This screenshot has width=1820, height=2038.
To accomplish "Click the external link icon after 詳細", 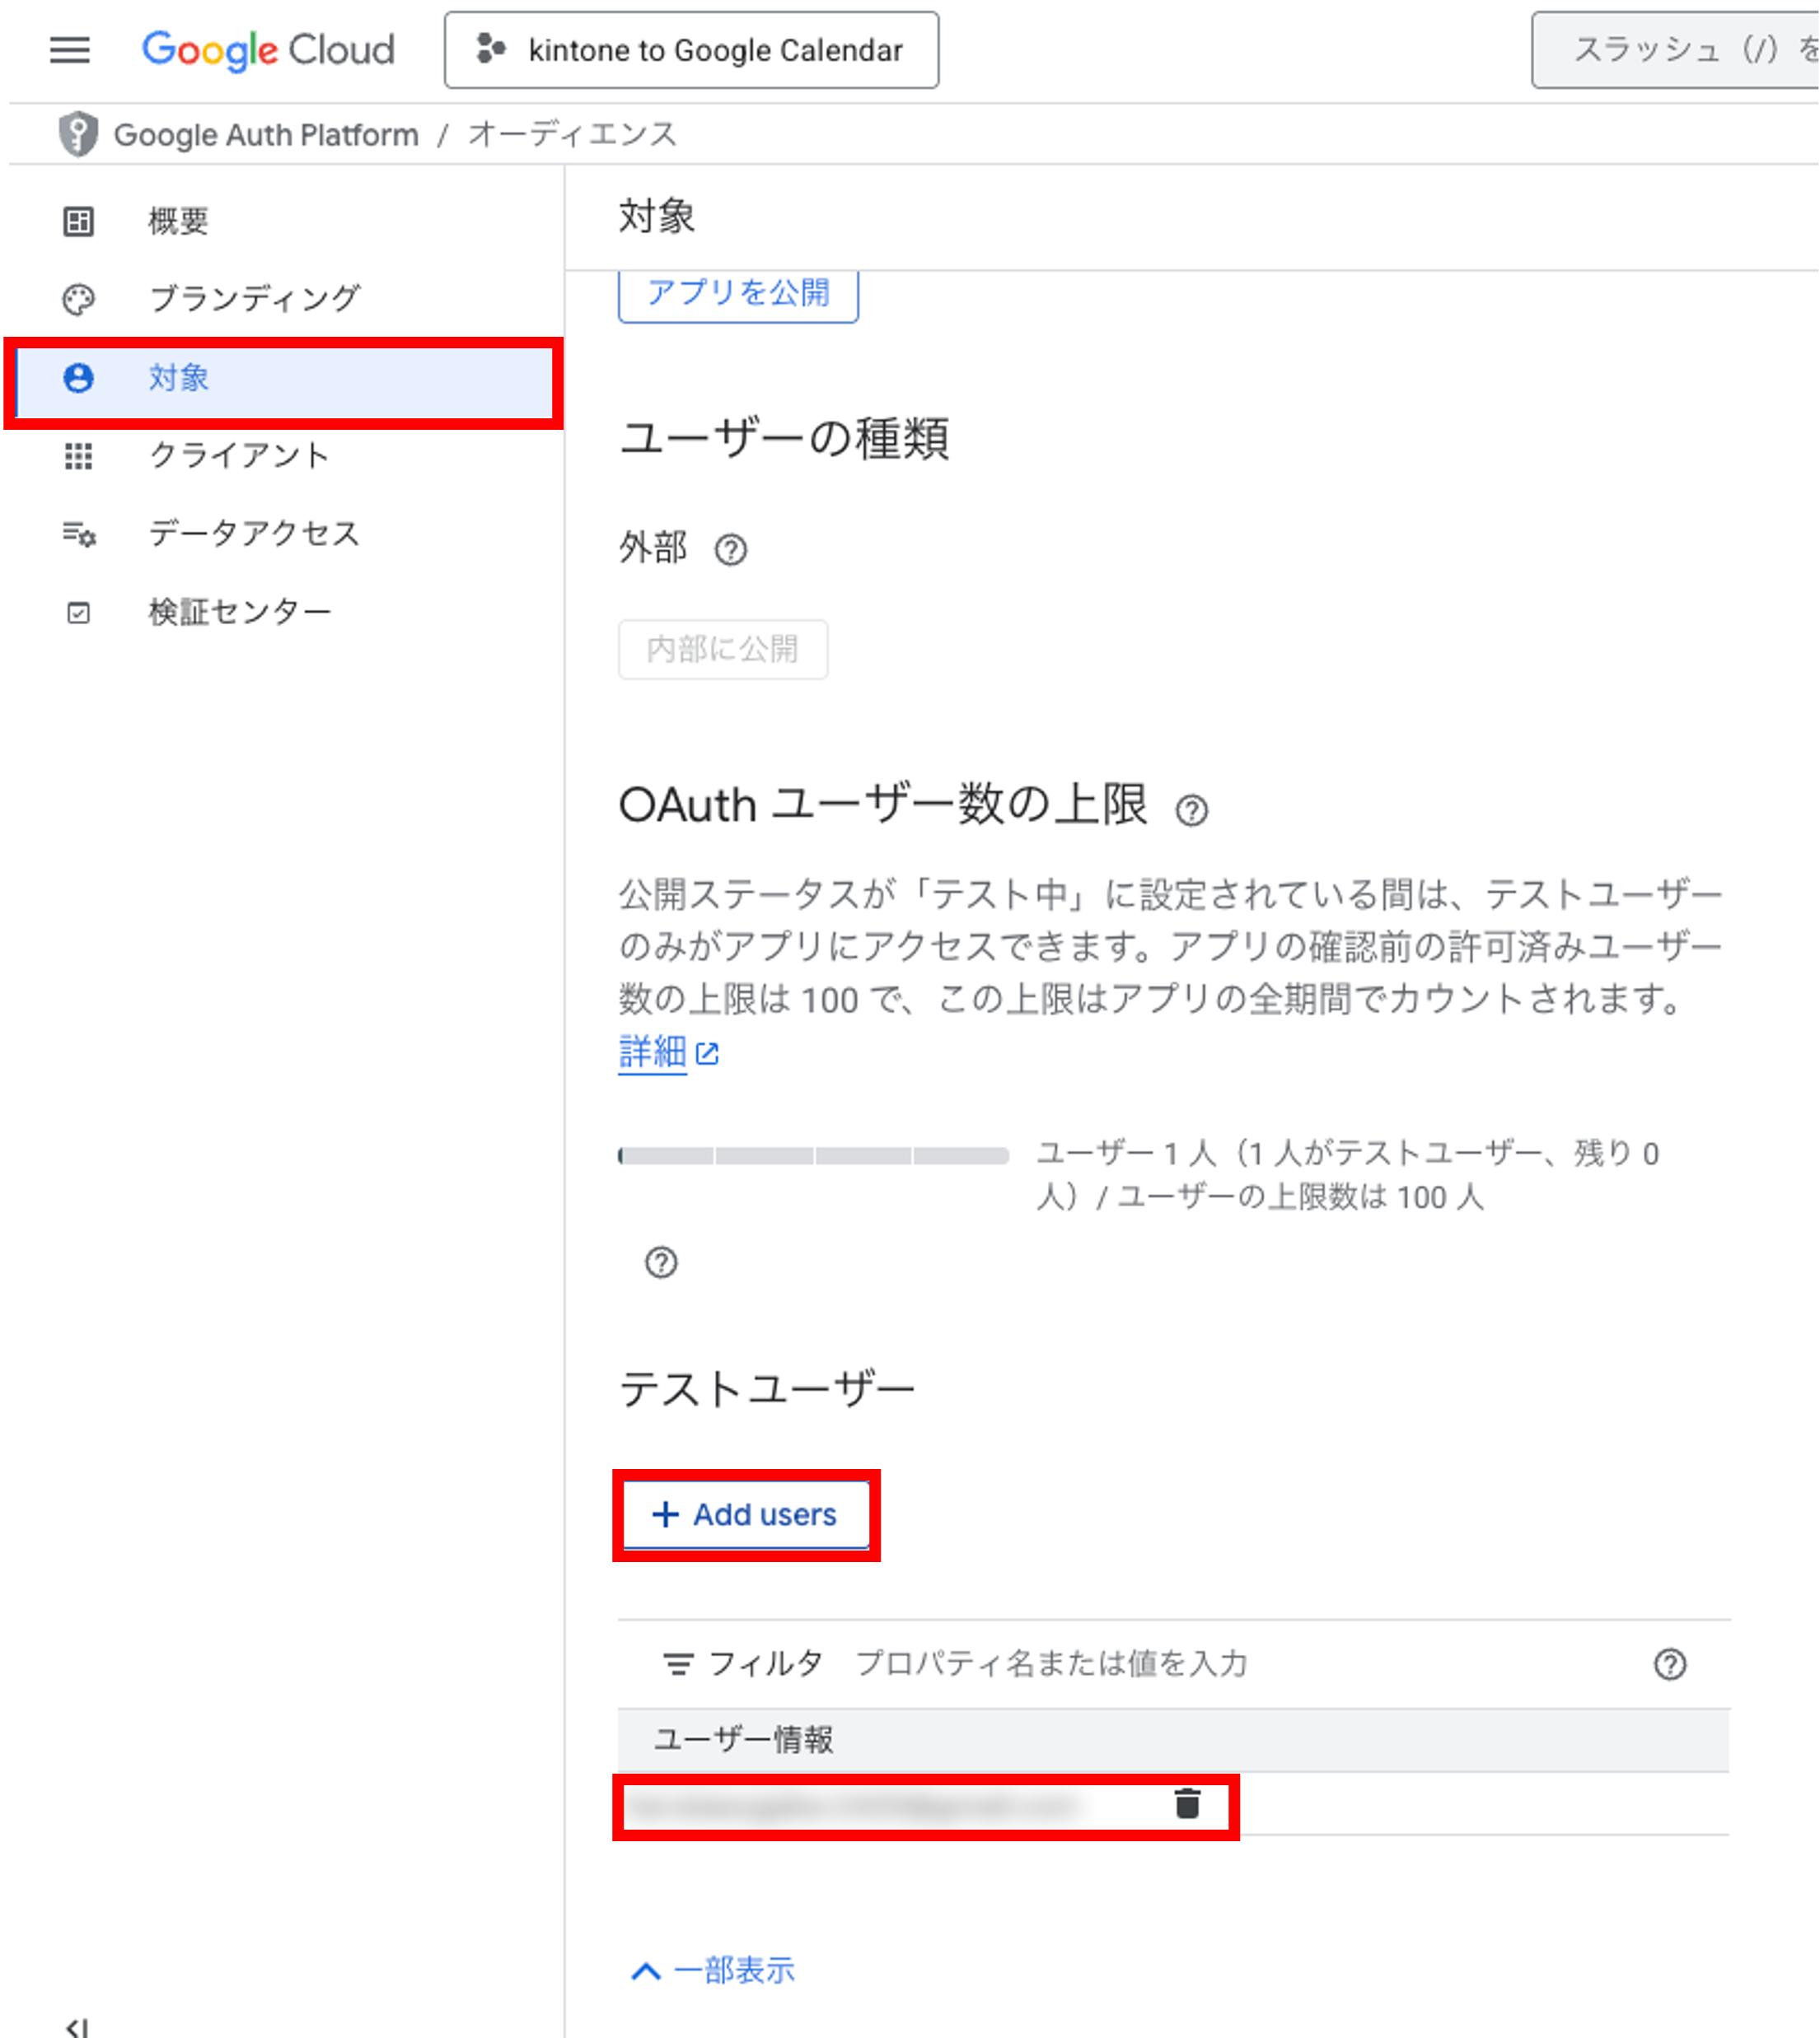I will pyautogui.click(x=707, y=1053).
